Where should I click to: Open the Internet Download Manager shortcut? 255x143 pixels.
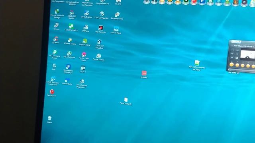coord(57,12)
